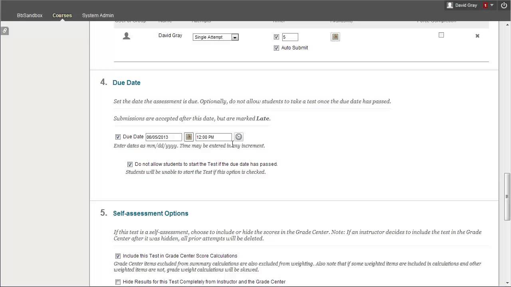Click the logout power icon

point(504,5)
